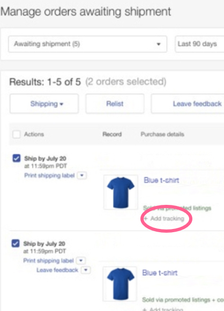The width and height of the screenshot is (224, 311).
Task: Print shipping label for second order
Action: click(48, 261)
